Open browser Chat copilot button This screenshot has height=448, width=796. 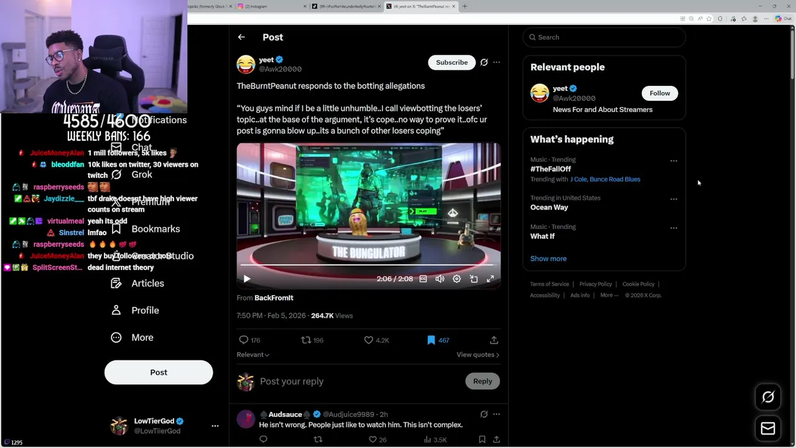pos(783,19)
